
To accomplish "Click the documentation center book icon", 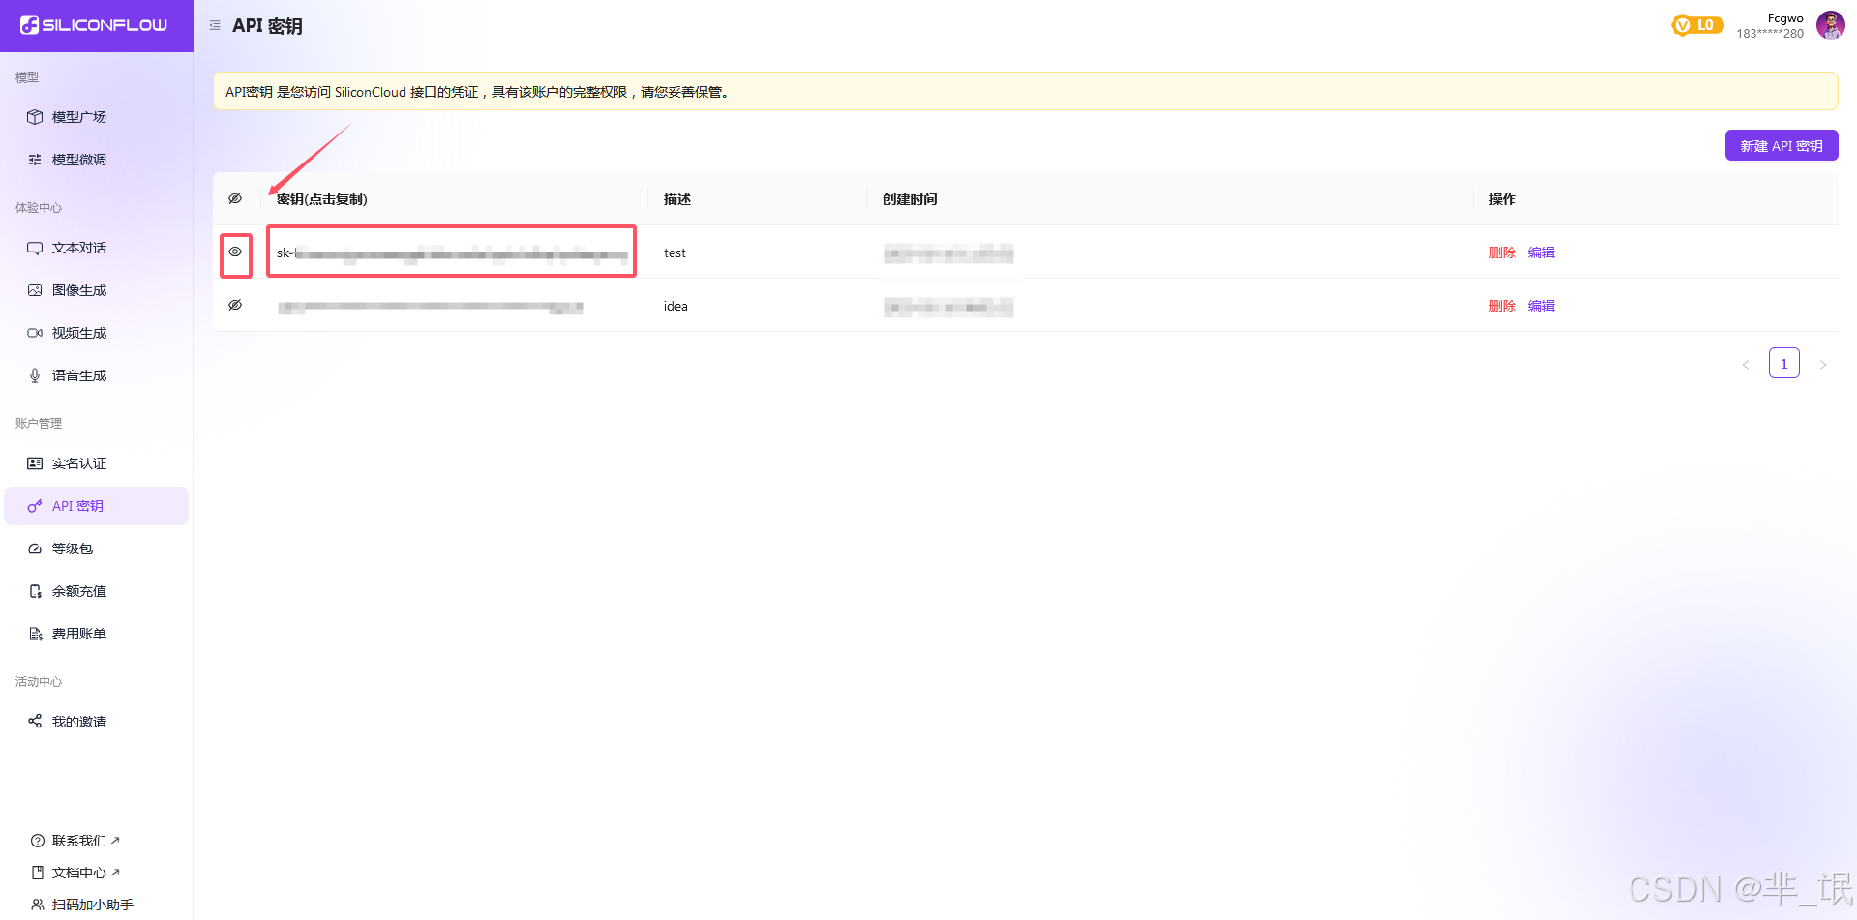I will [38, 873].
